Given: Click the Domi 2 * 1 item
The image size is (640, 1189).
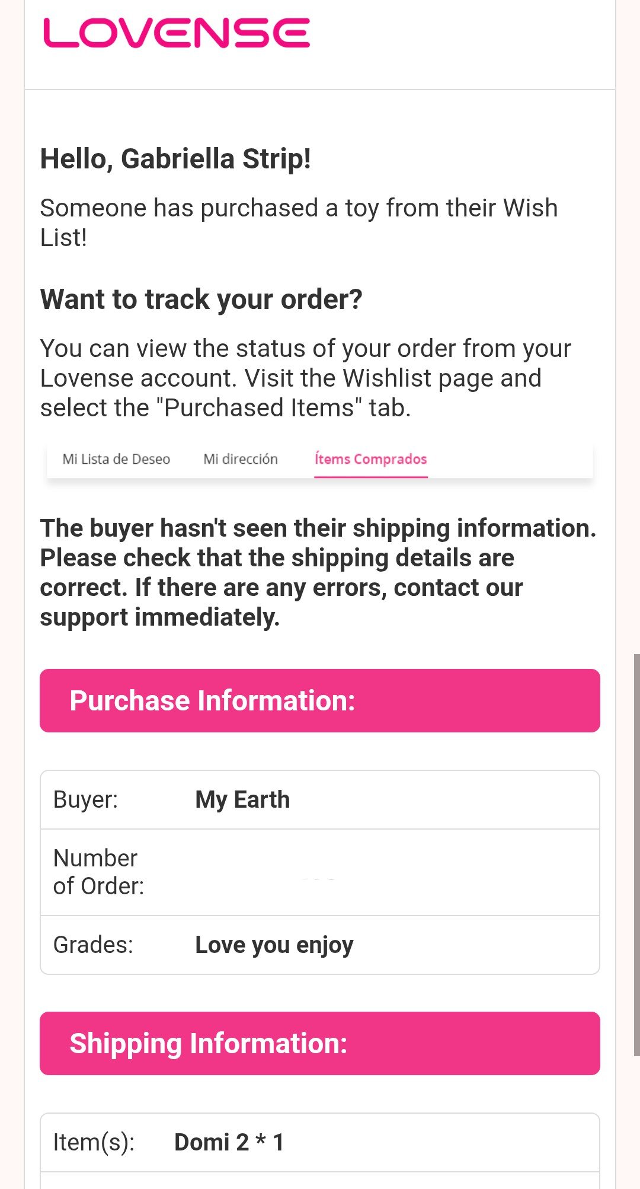Looking at the screenshot, I should [x=229, y=1142].
